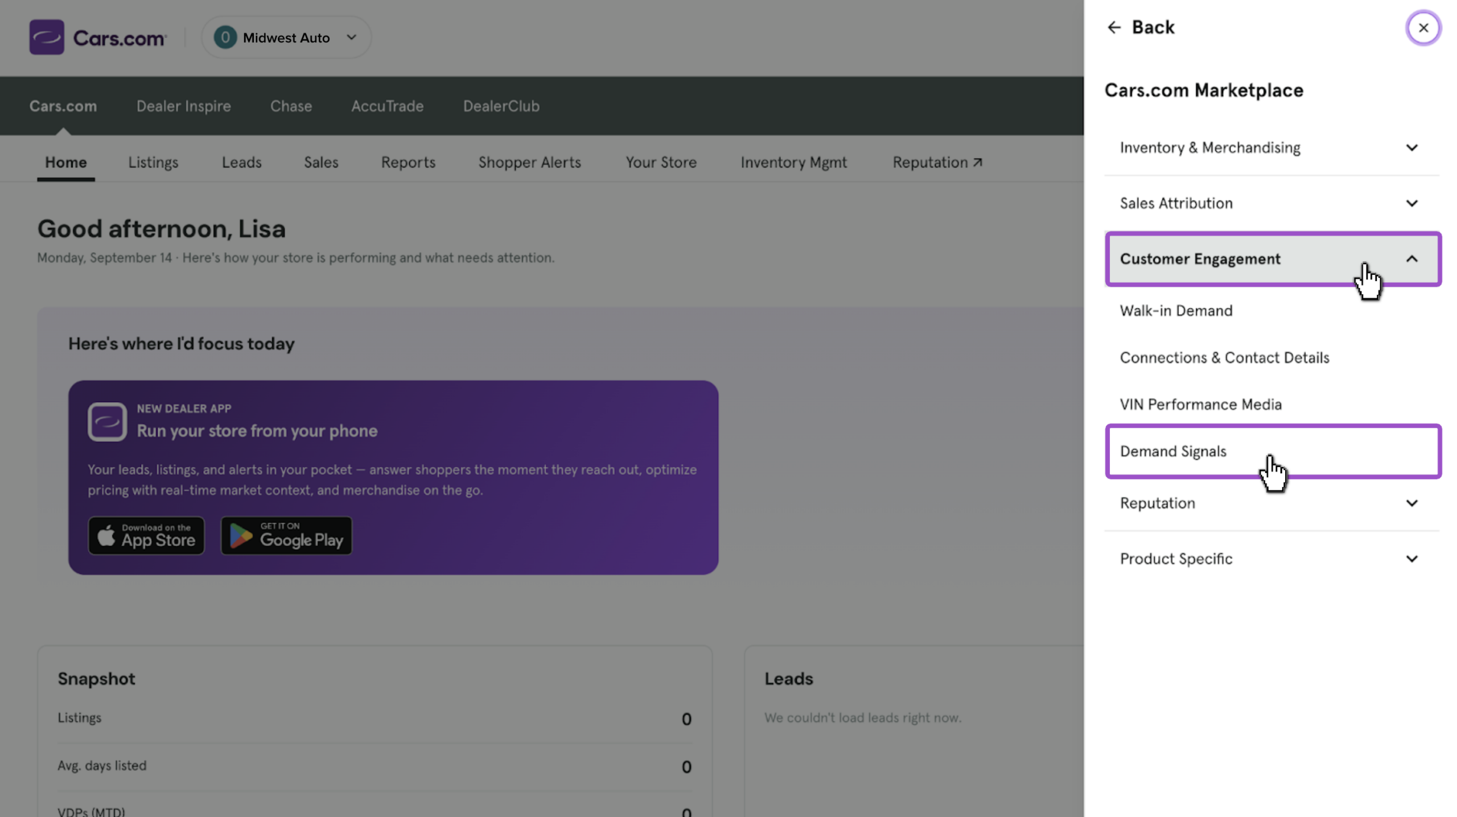Image resolution: width=1457 pixels, height=817 pixels.
Task: Switch to Dealer Inspire tab
Action: [x=183, y=106]
